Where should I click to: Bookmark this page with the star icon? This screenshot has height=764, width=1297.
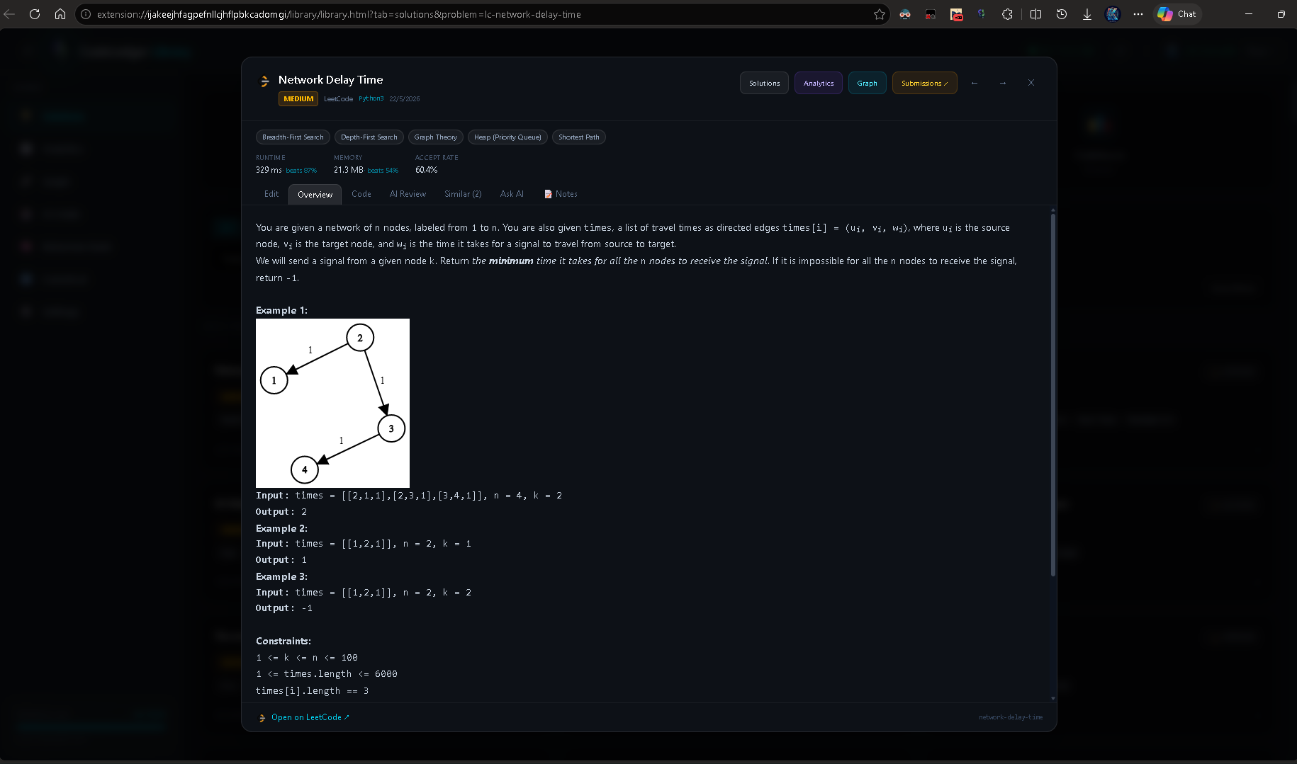click(x=880, y=14)
